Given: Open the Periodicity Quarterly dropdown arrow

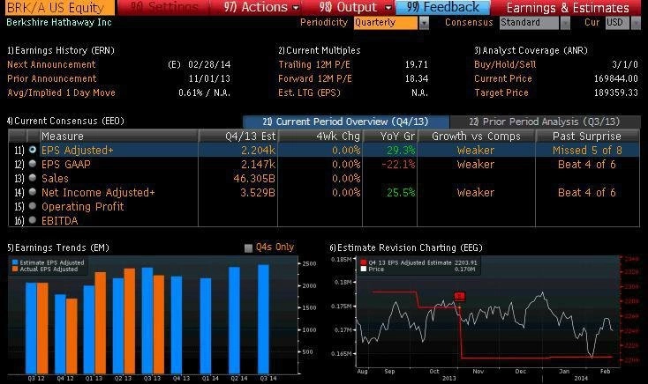Looking at the screenshot, I should pyautogui.click(x=424, y=23).
